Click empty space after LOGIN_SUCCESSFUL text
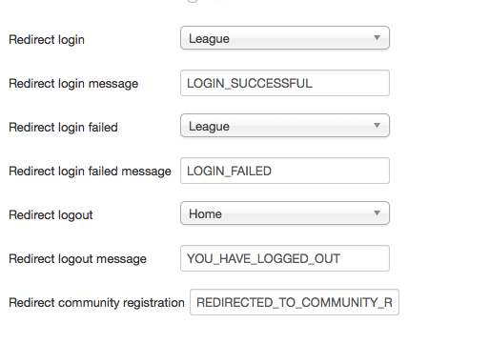Viewport: 490px width, 344px height. [x=350, y=83]
